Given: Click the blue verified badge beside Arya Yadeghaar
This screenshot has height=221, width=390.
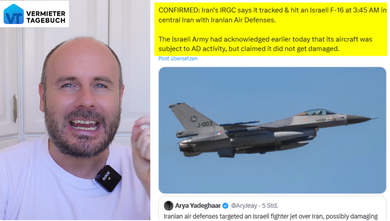Looking at the screenshot, I should pyautogui.click(x=225, y=206).
